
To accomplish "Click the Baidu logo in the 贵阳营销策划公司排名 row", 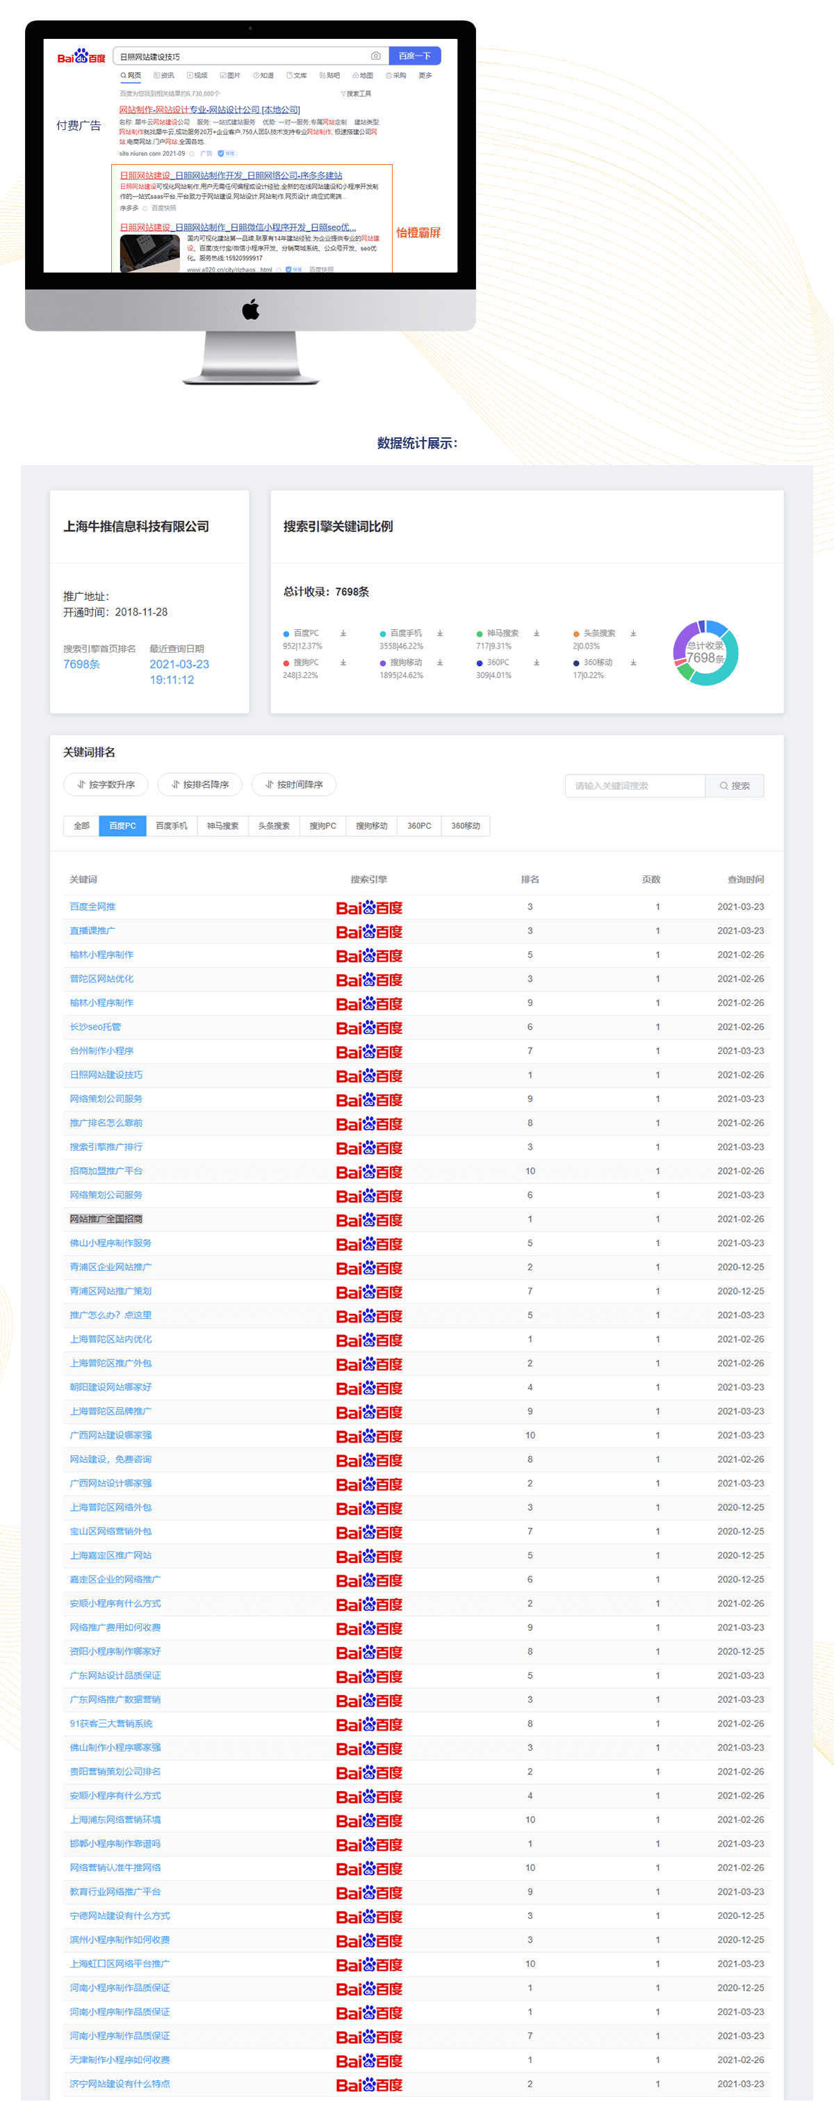I will [x=369, y=1772].
